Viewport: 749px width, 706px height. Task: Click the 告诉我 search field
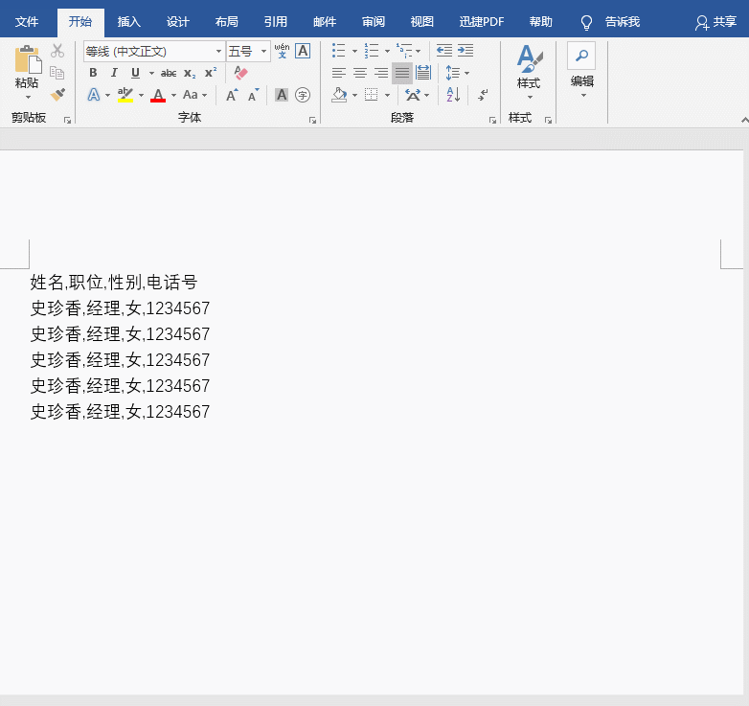point(622,22)
